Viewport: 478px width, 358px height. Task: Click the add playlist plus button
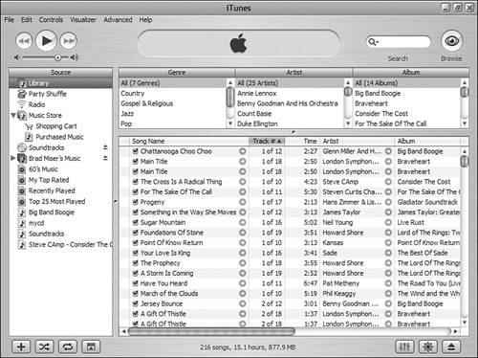pos(21,347)
